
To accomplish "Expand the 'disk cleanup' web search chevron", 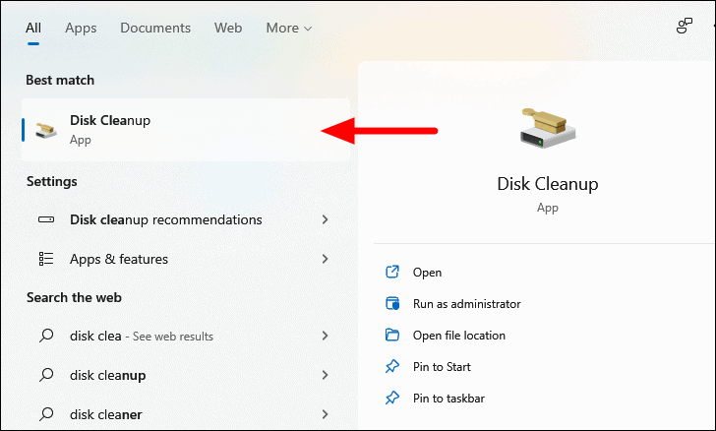I will (326, 375).
